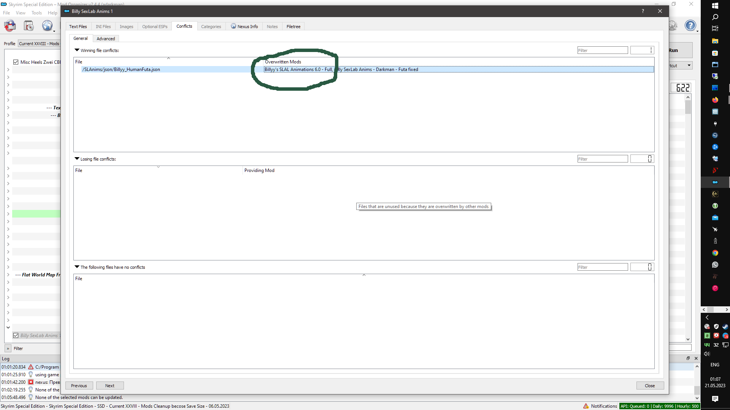The image size is (730, 410).
Task: Sort by the Overwritten Mods column header
Action: 283,62
